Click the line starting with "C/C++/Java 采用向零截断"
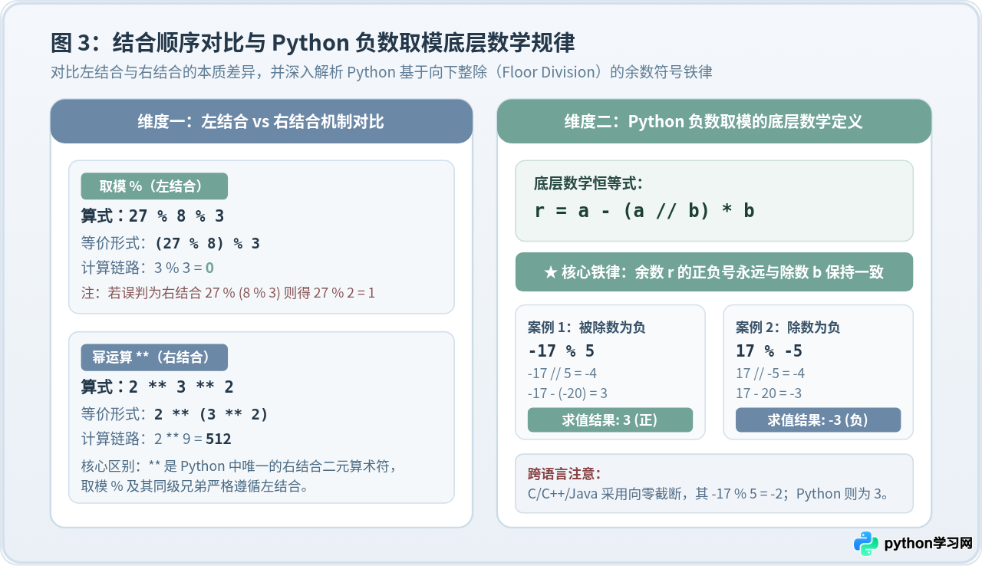 coord(710,494)
